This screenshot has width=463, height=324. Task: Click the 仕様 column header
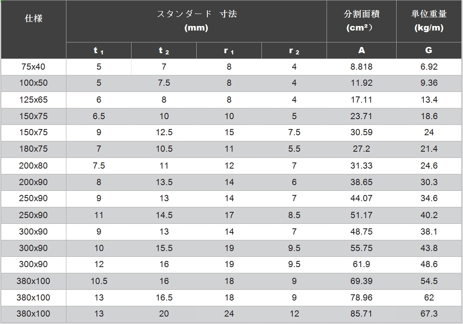click(x=33, y=19)
